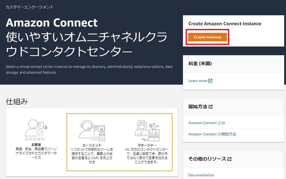Click the お客様 customer illustration icon
Image resolution: width=286 pixels, height=179 pixels.
[x=36, y=128]
